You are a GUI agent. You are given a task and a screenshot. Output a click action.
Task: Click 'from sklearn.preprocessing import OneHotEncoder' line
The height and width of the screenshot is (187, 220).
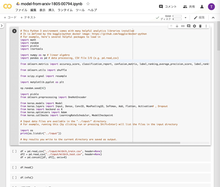point(53,97)
